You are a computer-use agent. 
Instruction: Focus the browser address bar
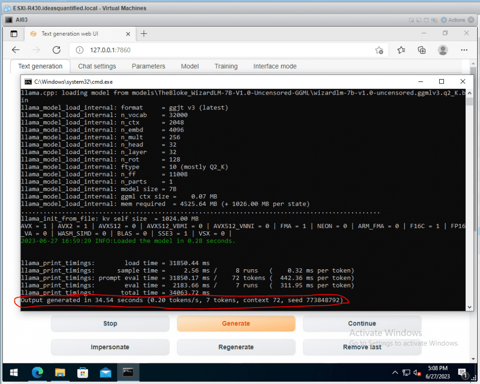[230, 50]
